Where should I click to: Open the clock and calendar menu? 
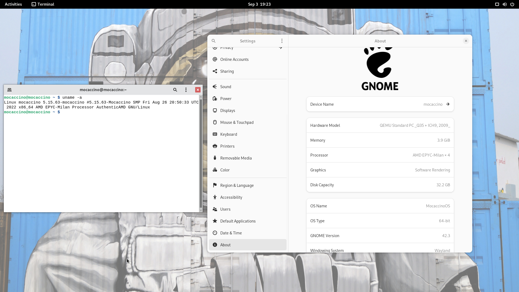point(259,4)
